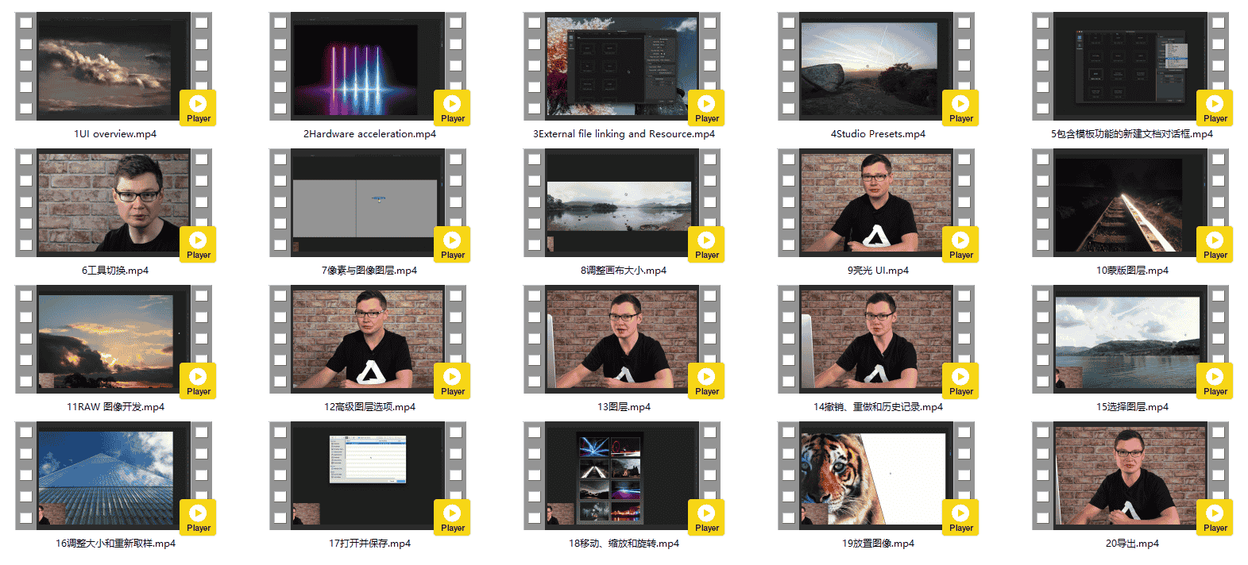Viewport: 1248px width, 565px height.
Task: Click Player badge on 2Hardware acceleration.mp4
Action: 452,108
